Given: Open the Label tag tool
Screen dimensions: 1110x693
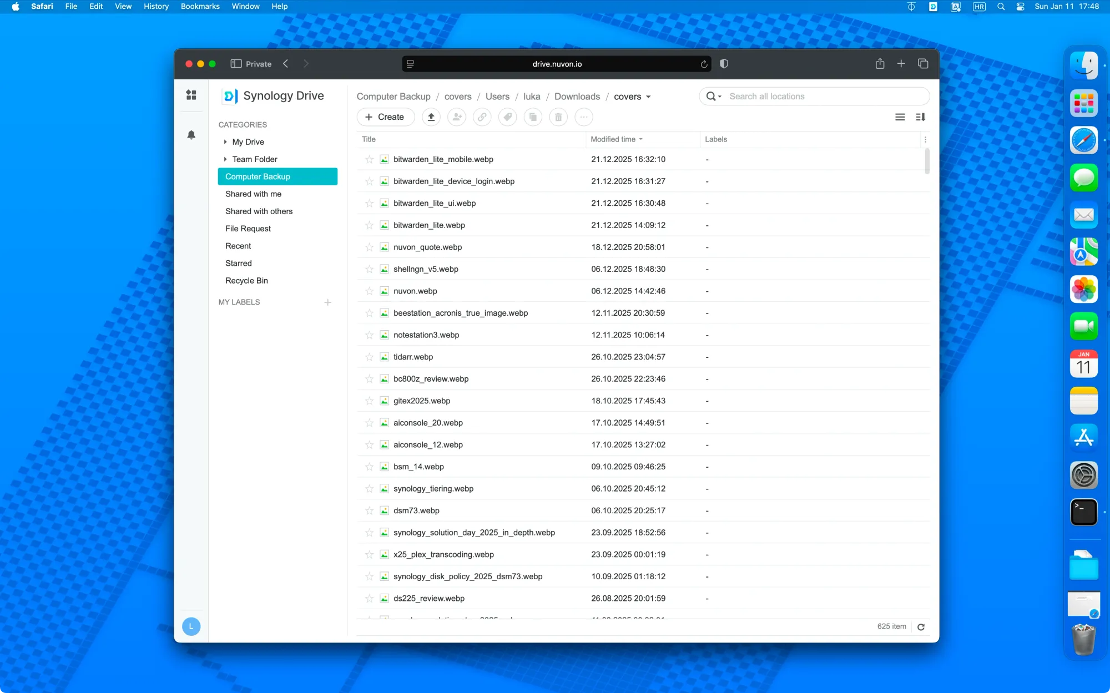Looking at the screenshot, I should click(x=507, y=117).
